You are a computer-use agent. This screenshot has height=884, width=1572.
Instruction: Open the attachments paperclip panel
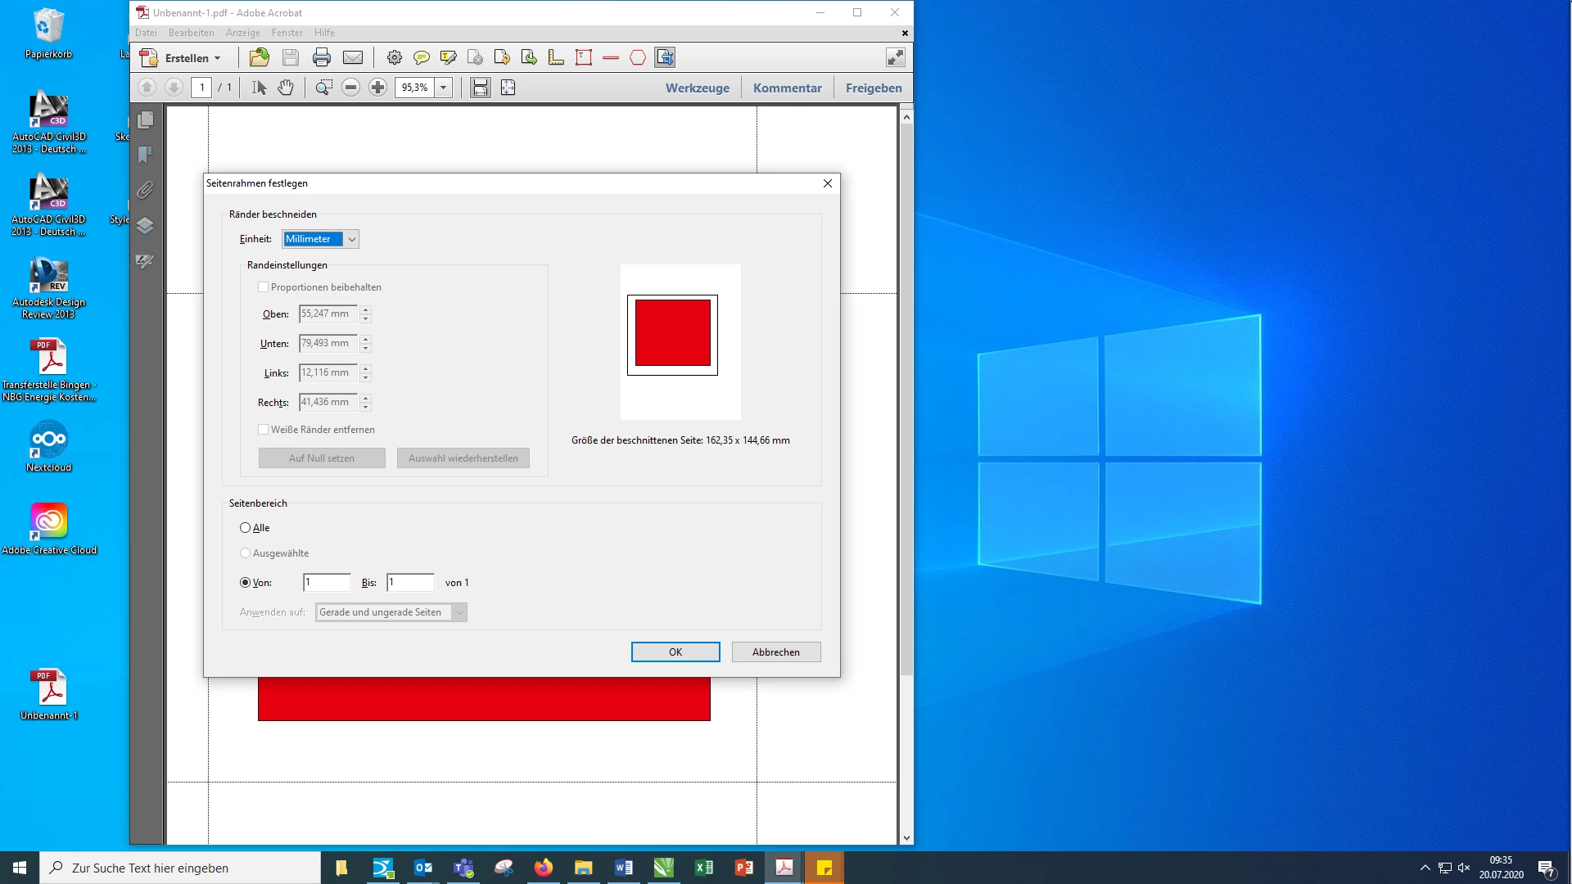click(x=145, y=190)
